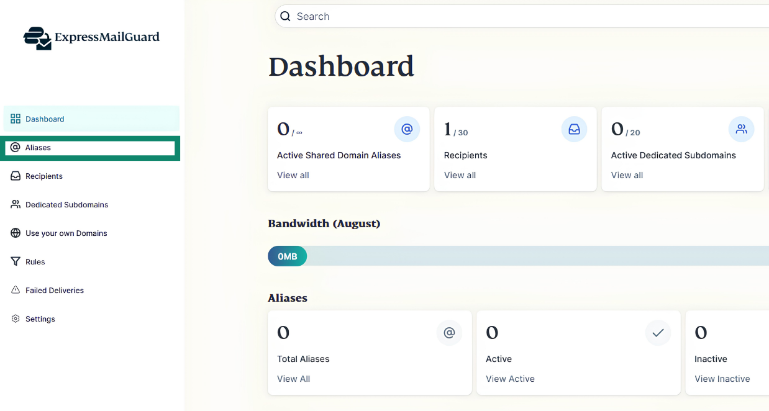Click the Dedicated Subdomains people icon
Image resolution: width=769 pixels, height=411 pixels.
[x=16, y=204]
